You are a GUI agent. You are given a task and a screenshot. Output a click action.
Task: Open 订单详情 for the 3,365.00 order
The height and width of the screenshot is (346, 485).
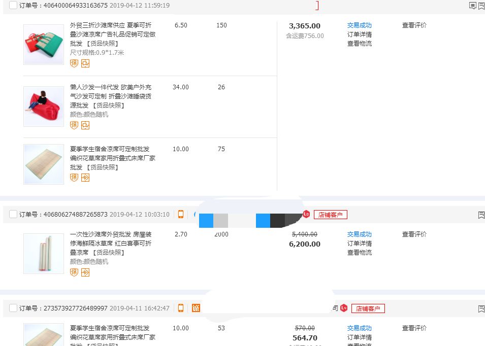(x=359, y=34)
